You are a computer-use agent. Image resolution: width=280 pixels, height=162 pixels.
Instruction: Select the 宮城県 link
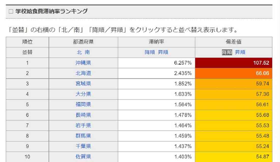(83, 84)
